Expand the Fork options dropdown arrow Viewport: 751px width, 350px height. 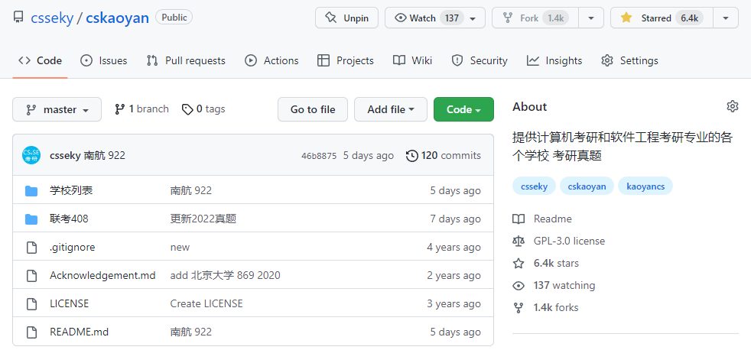click(x=591, y=18)
